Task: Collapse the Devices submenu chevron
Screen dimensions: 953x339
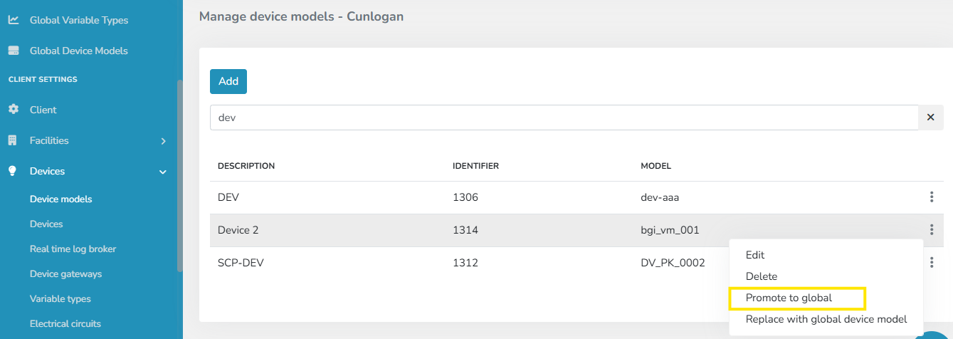Action: coord(163,172)
